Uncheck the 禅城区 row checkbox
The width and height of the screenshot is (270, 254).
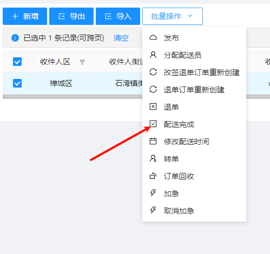17,83
